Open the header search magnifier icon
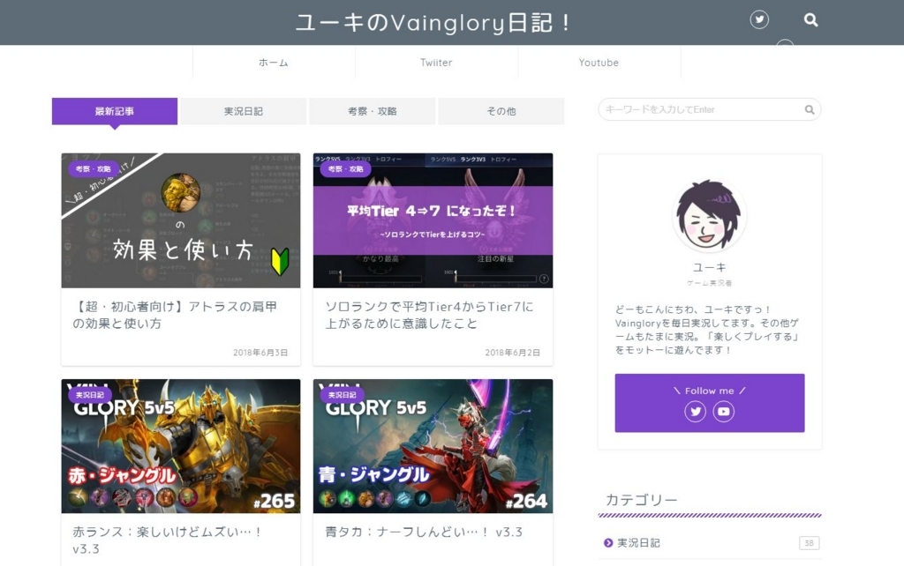The width and height of the screenshot is (904, 566). (x=810, y=20)
